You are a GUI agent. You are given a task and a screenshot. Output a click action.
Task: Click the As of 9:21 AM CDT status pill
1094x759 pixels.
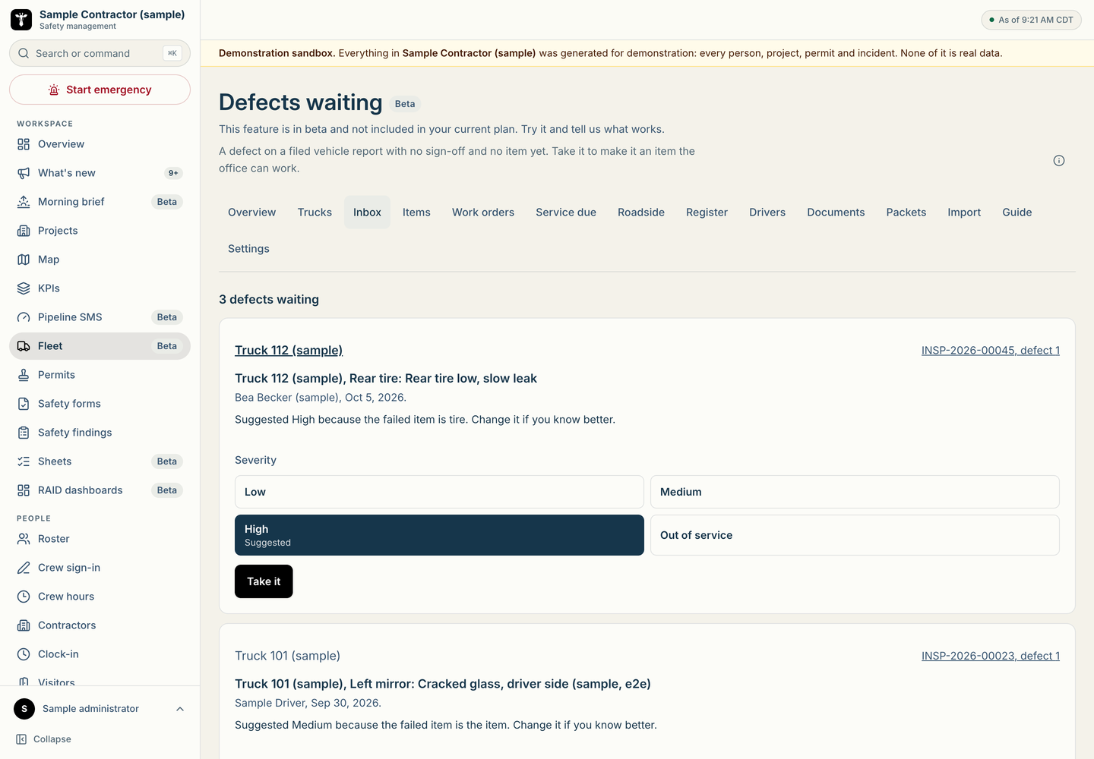point(1031,20)
